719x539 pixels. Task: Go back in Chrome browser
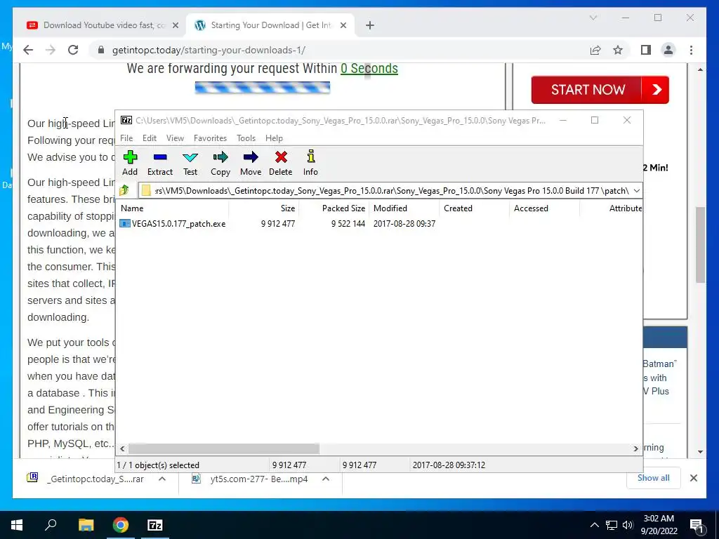coord(28,50)
